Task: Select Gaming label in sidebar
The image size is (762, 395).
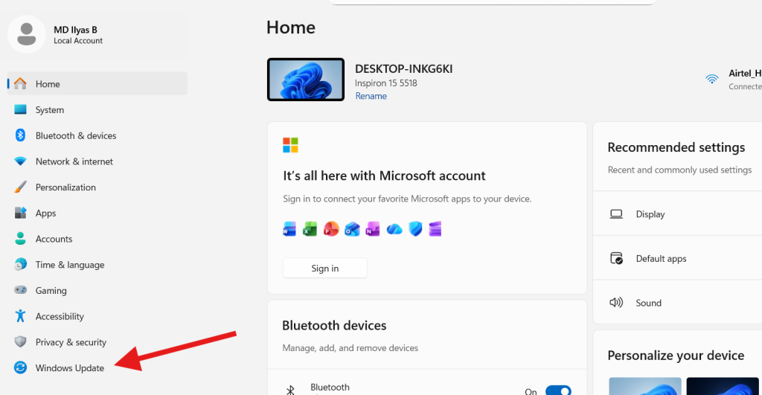Action: click(x=51, y=290)
